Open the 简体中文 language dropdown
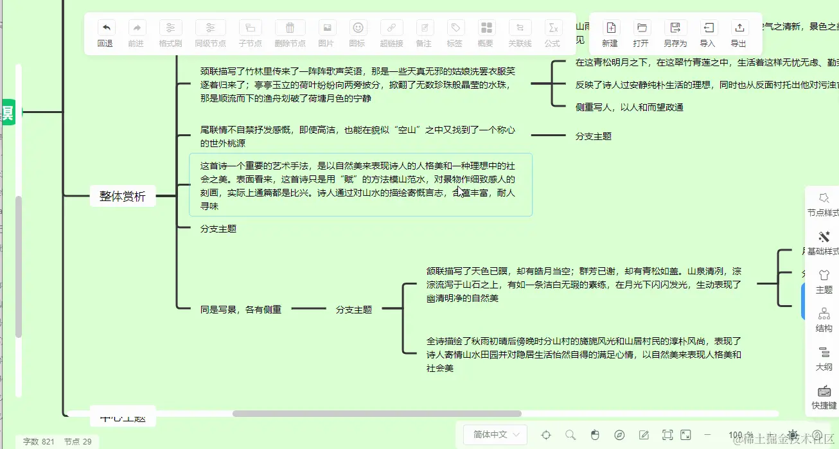 495,435
